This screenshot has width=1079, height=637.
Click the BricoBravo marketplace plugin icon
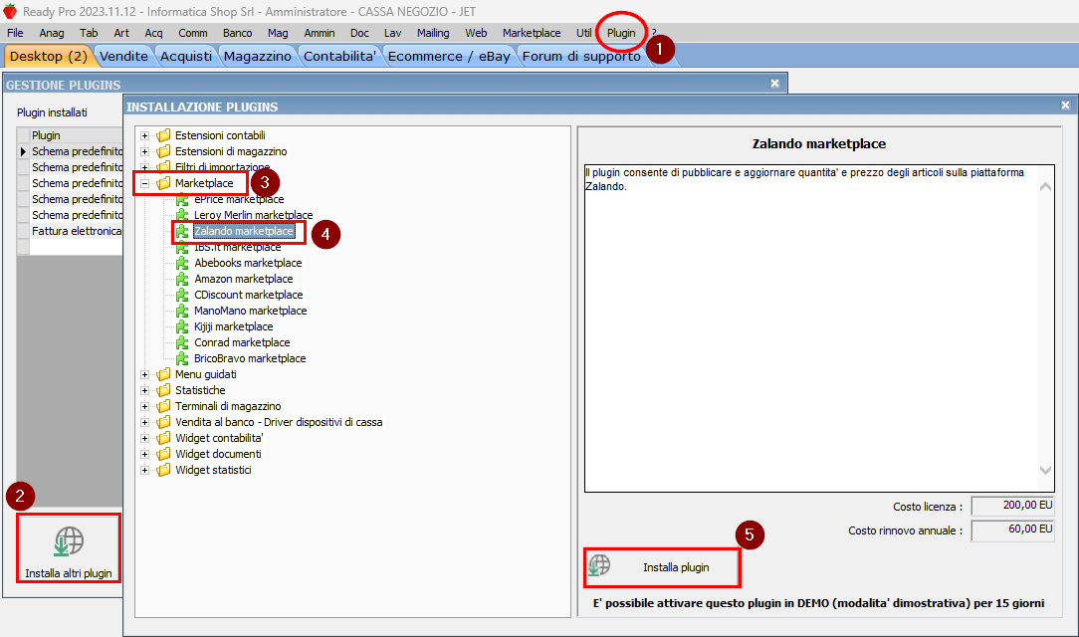click(182, 358)
